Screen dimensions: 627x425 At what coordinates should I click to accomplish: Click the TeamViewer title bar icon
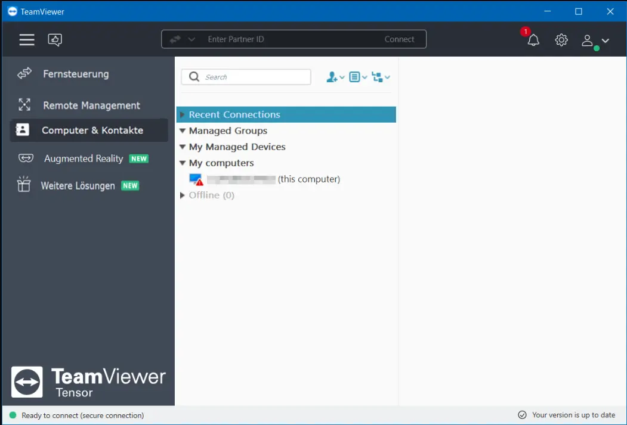(13, 11)
